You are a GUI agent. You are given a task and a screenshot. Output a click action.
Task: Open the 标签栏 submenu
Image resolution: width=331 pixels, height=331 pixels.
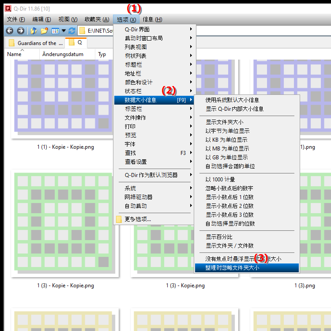pyautogui.click(x=154, y=109)
